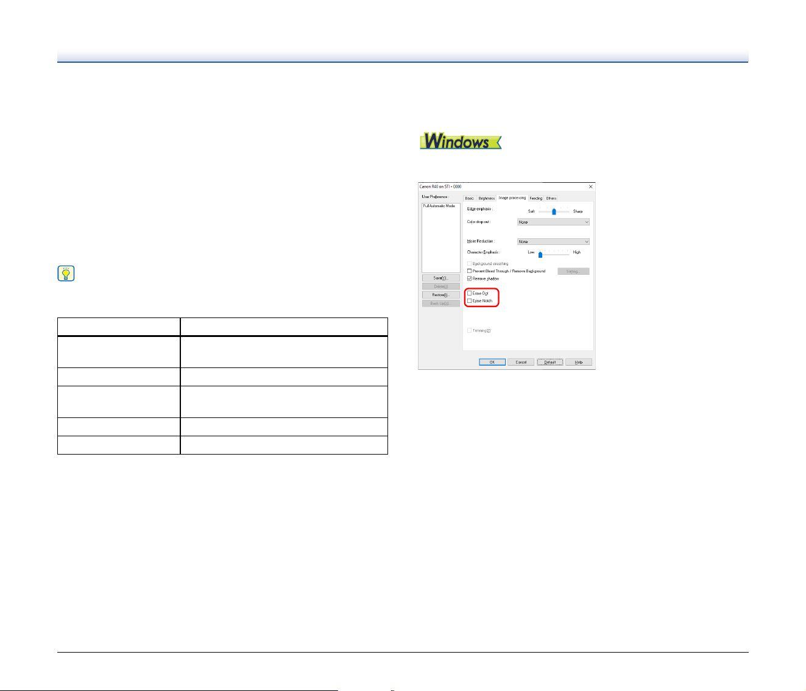
Task: Click the Save user preference button
Action: point(441,278)
